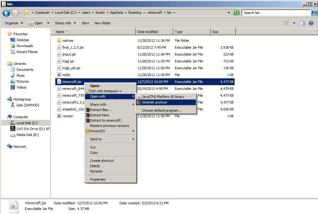Click the version file icon
Screen dimensions: 318x214
click(59, 116)
